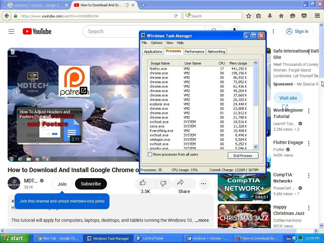Screen dimensions: 324x243
Task: Open the Christmas Jazz video thumbnail
Action: click(244, 216)
